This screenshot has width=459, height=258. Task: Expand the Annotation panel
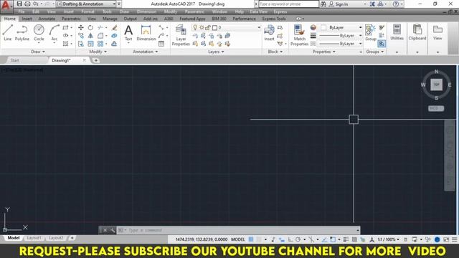[x=146, y=52]
